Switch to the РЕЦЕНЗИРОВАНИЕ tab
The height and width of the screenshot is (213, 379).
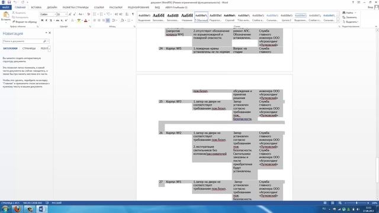coord(139,8)
